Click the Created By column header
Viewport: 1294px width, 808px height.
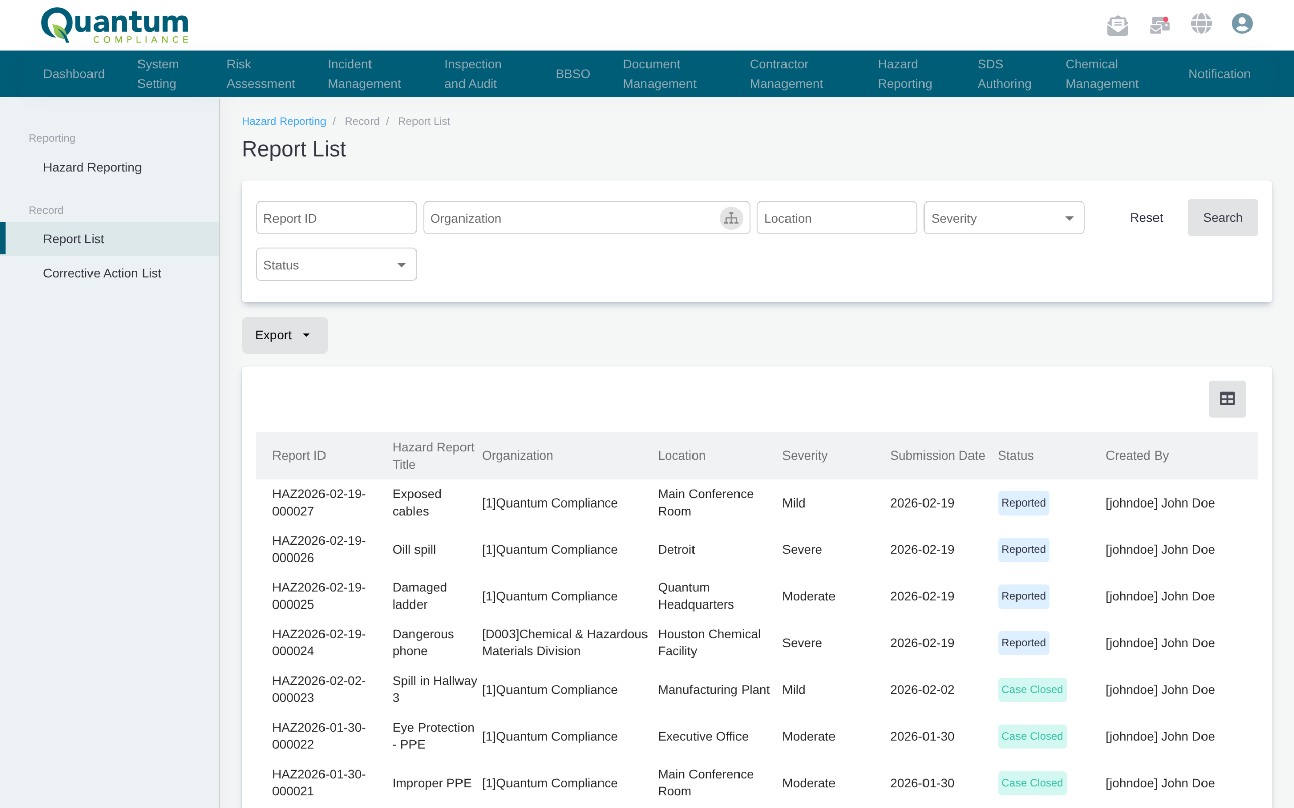[x=1137, y=456]
